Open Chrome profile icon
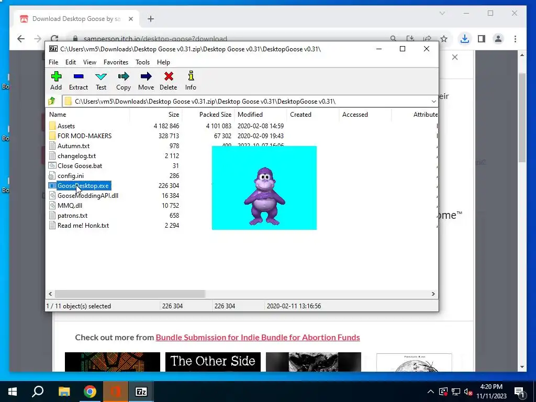536x402 pixels. [x=498, y=39]
